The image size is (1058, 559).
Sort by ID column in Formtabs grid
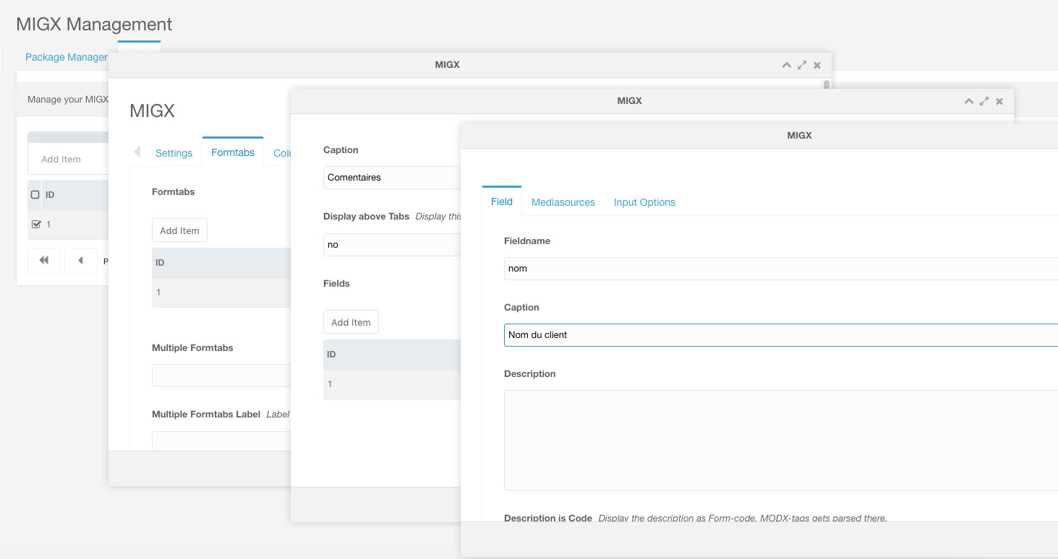(x=221, y=263)
